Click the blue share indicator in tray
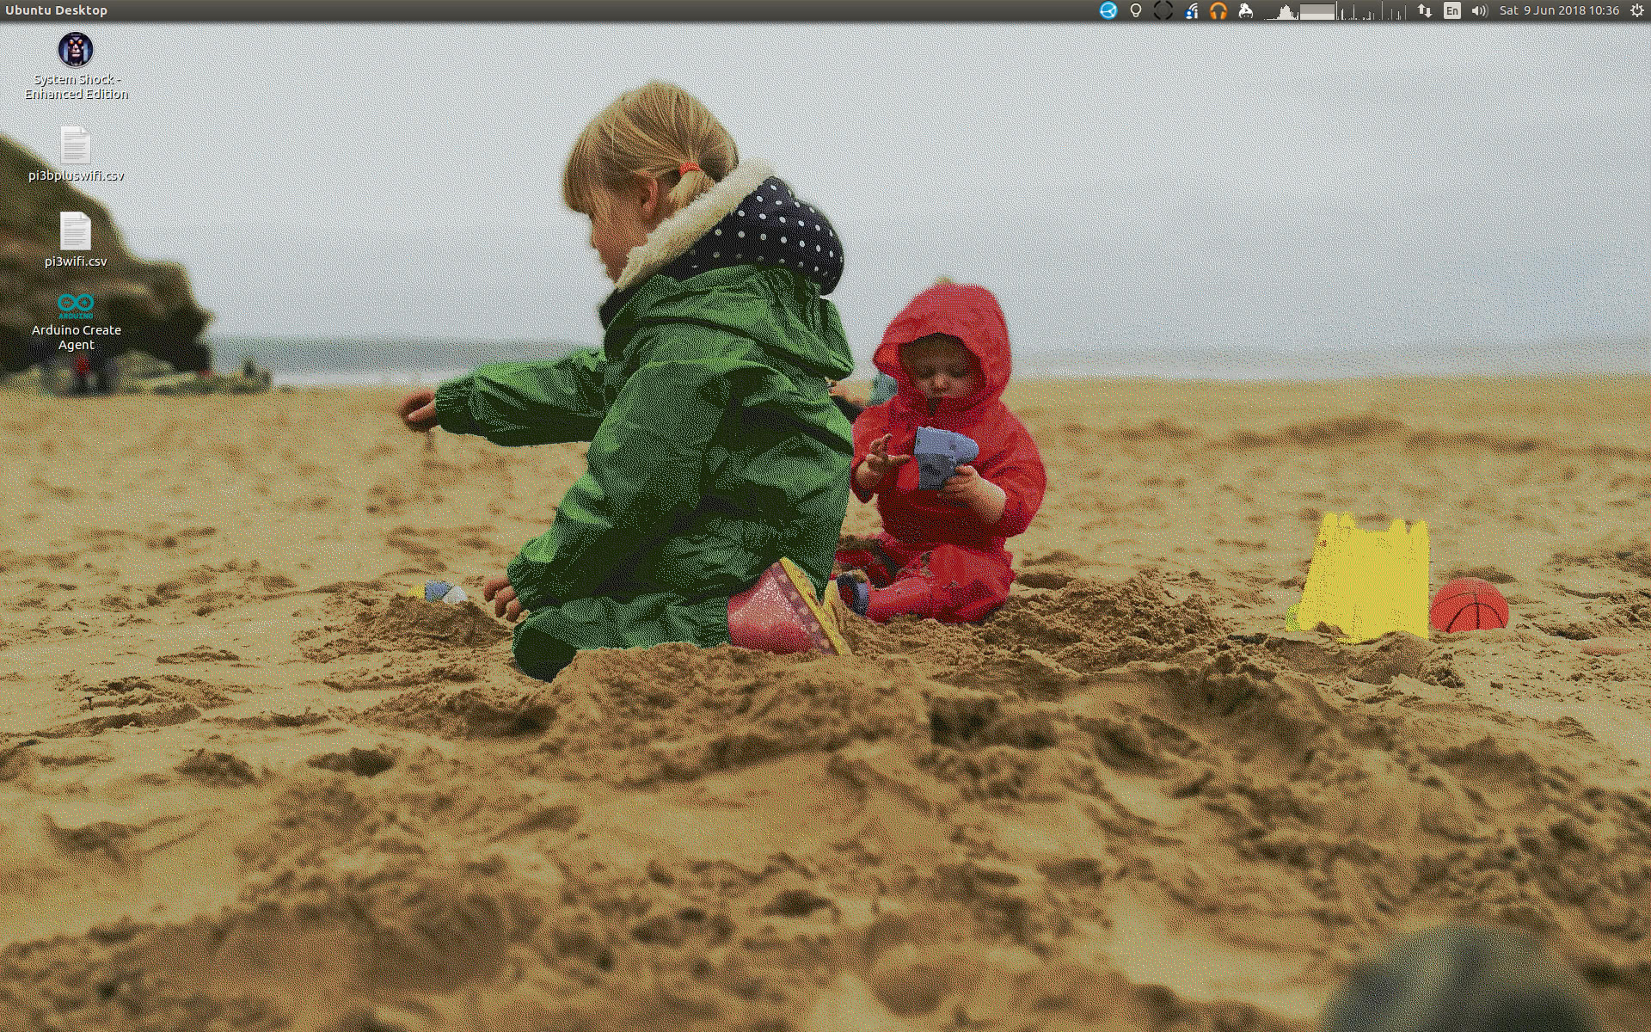The height and width of the screenshot is (1032, 1651). [x=1108, y=10]
